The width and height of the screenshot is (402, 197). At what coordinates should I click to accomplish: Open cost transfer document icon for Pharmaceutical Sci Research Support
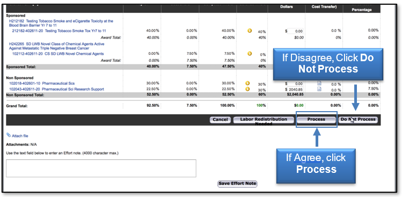click(x=319, y=89)
